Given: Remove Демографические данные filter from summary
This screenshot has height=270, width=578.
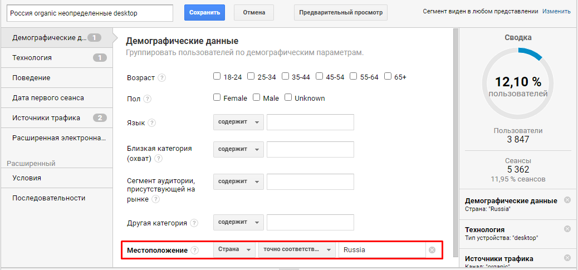Looking at the screenshot, I should tap(567, 200).
